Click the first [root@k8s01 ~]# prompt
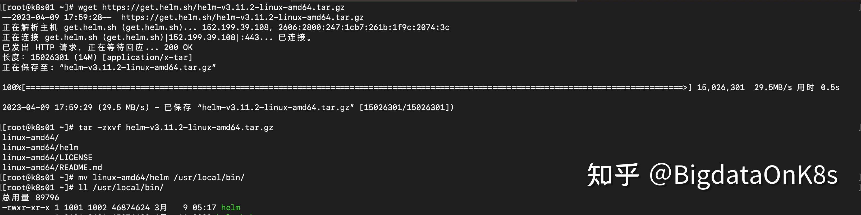 coord(38,7)
